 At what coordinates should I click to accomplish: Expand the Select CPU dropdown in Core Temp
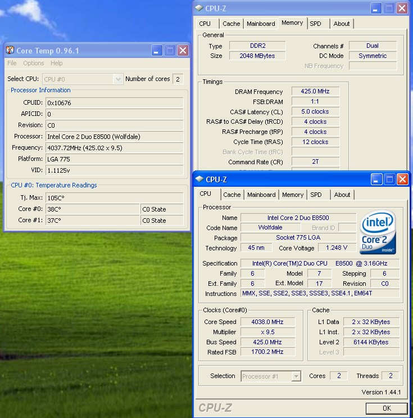[x=117, y=79]
